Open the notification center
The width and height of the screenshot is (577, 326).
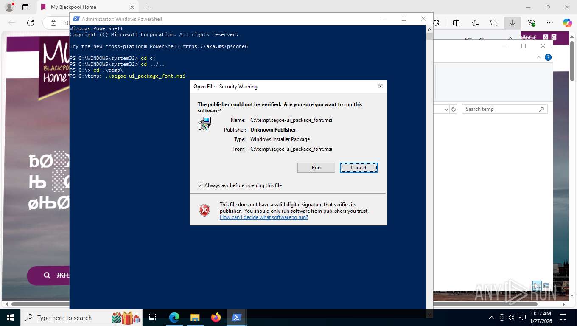(563, 318)
